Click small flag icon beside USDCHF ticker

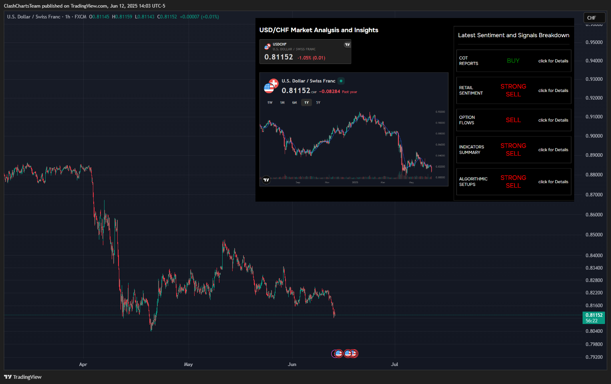(267, 47)
